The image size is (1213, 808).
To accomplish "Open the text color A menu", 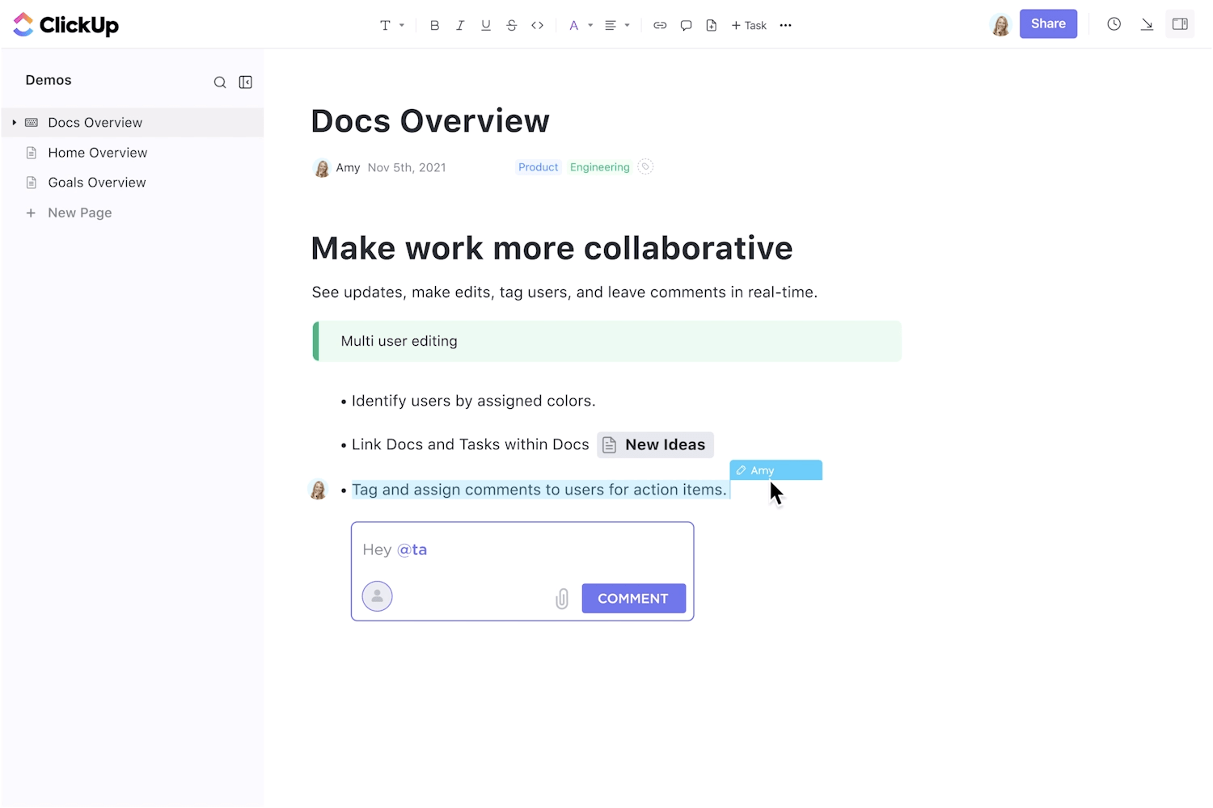I will coord(580,25).
